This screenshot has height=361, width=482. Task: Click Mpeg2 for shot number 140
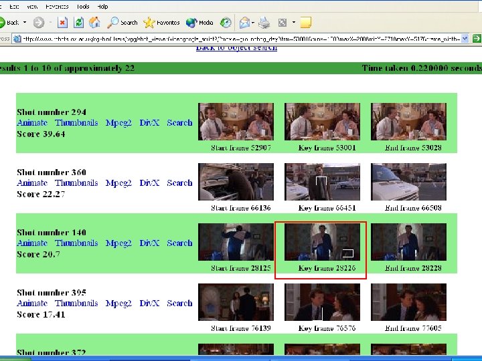(118, 243)
